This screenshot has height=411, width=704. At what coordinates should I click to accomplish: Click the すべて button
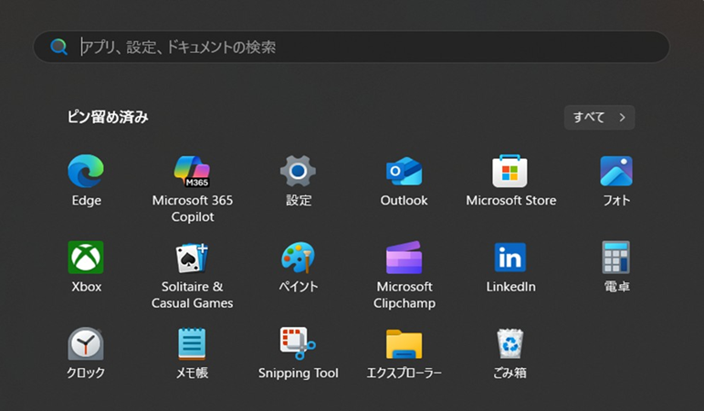point(599,117)
